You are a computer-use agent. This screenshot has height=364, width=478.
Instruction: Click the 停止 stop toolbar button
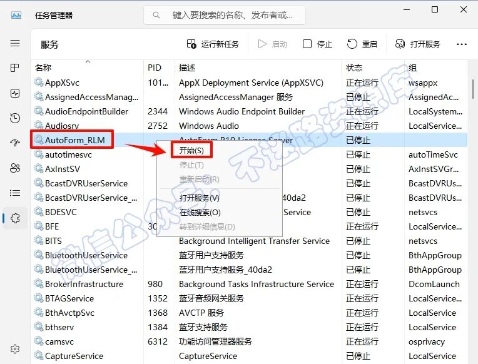[x=317, y=44]
